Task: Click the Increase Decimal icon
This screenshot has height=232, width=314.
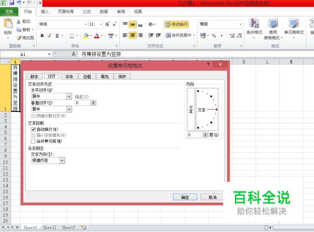Action: click(x=232, y=36)
